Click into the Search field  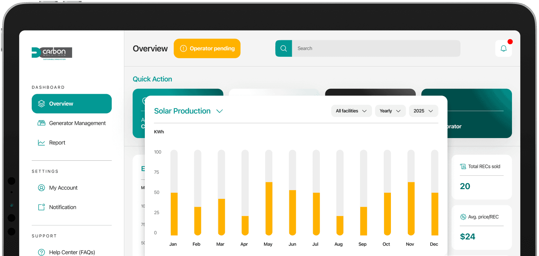(376, 49)
